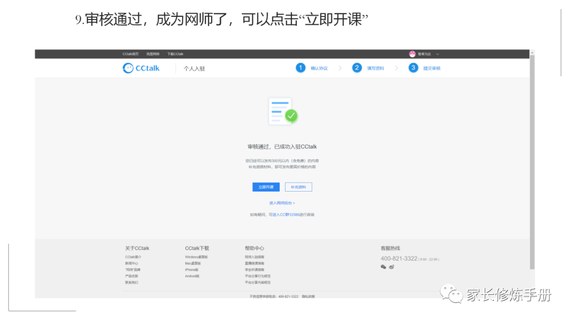Click the 400-821-3322 hotline number under 客服热线
The height and width of the screenshot is (320, 570).
pos(399,259)
